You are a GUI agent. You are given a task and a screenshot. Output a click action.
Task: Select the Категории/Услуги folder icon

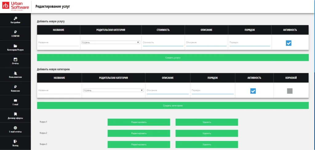(x=15, y=46)
